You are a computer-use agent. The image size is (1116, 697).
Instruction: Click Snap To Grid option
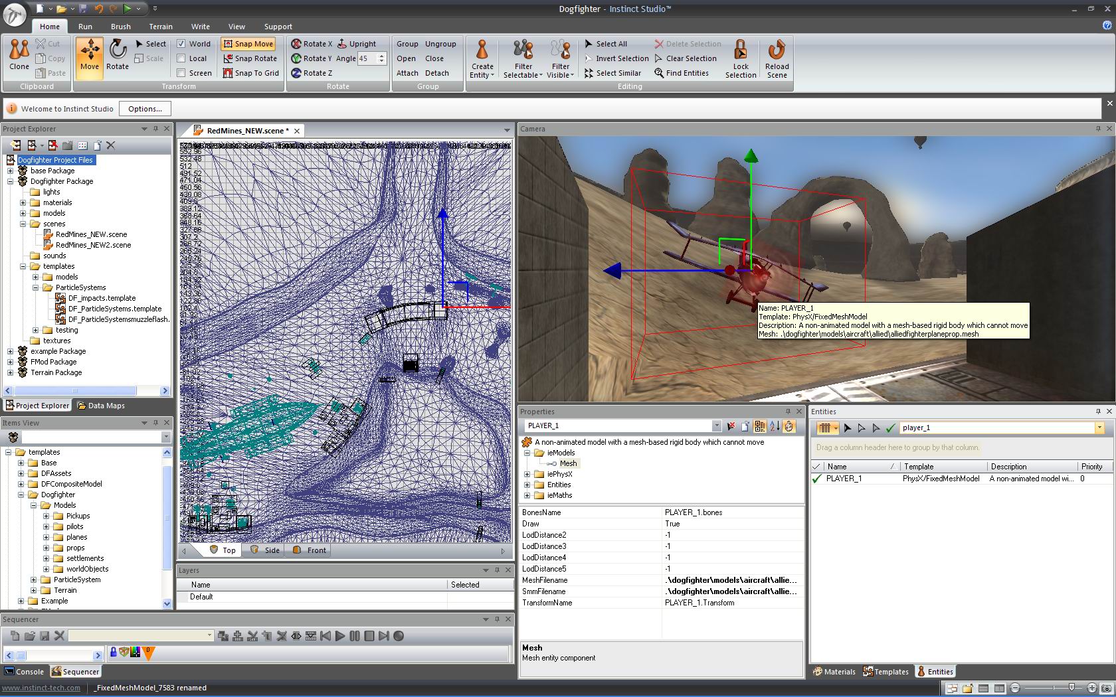(x=251, y=73)
